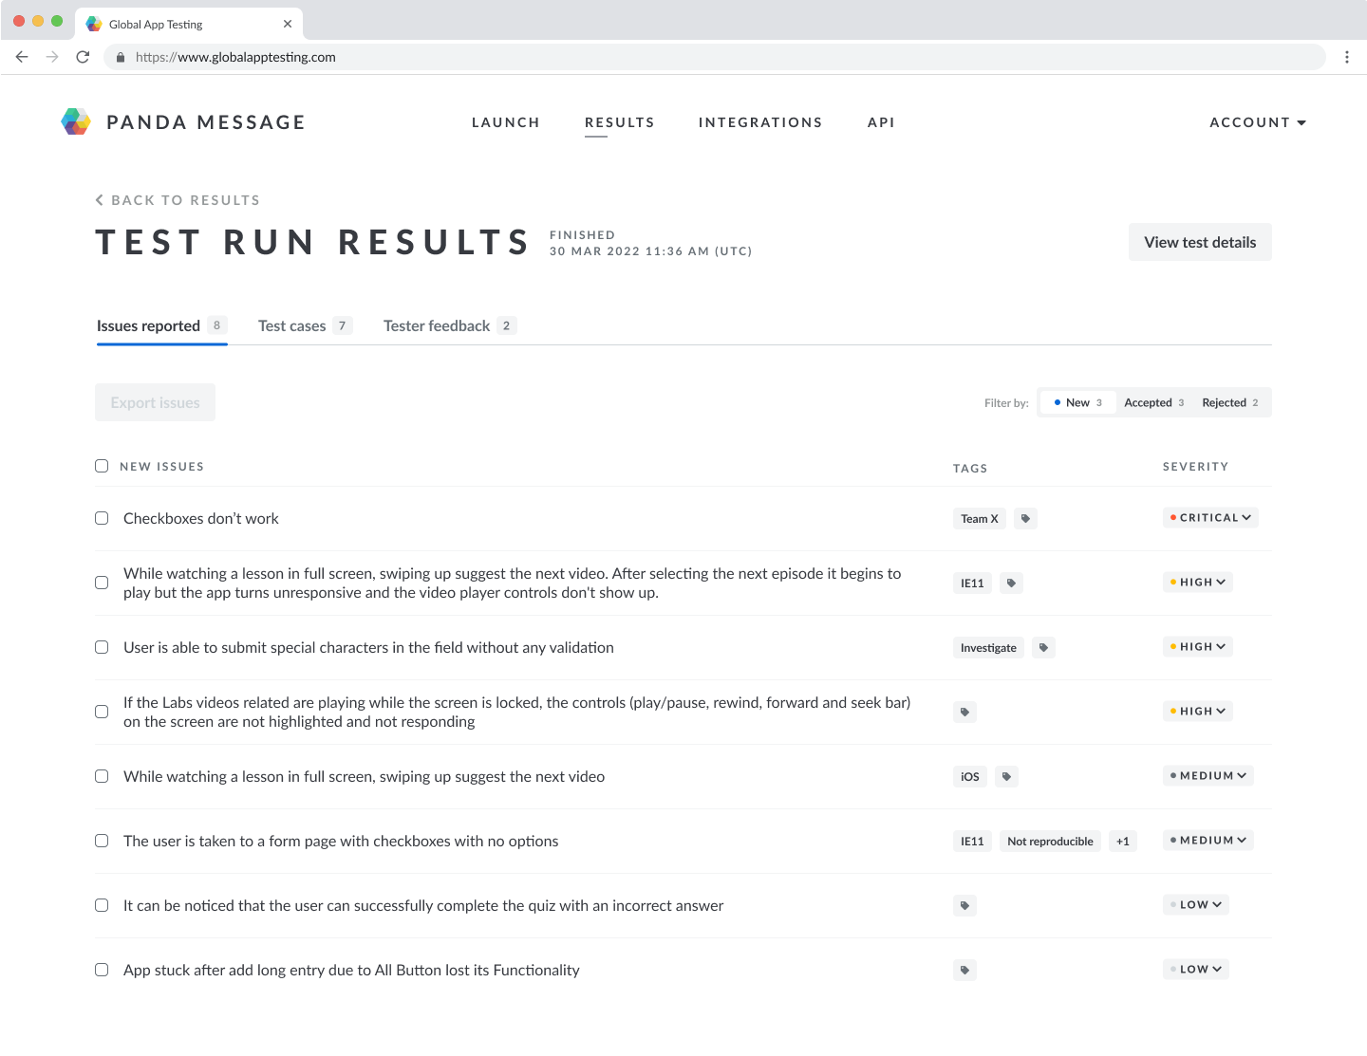The image size is (1367, 1056).
Task: Select the 'App stuck after add long entry' checkbox
Action: [102, 970]
